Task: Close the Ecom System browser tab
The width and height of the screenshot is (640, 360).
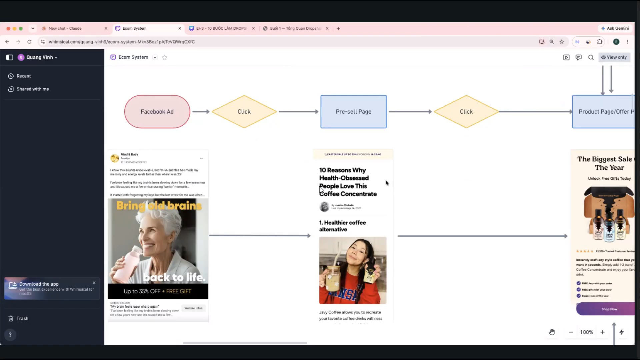Action: [180, 28]
